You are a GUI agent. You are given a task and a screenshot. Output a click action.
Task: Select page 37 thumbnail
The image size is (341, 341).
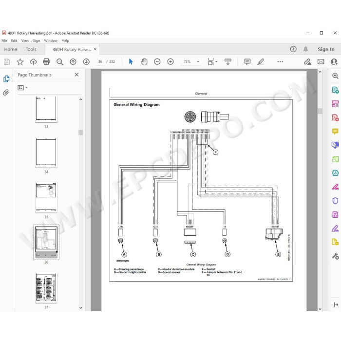pyautogui.click(x=46, y=288)
